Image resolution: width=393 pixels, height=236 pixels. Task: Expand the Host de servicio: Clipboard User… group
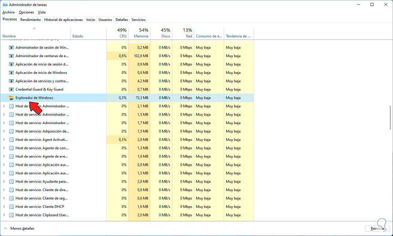tap(4, 215)
